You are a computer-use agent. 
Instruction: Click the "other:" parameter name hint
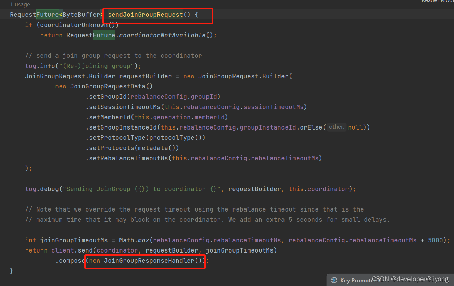tap(337, 127)
